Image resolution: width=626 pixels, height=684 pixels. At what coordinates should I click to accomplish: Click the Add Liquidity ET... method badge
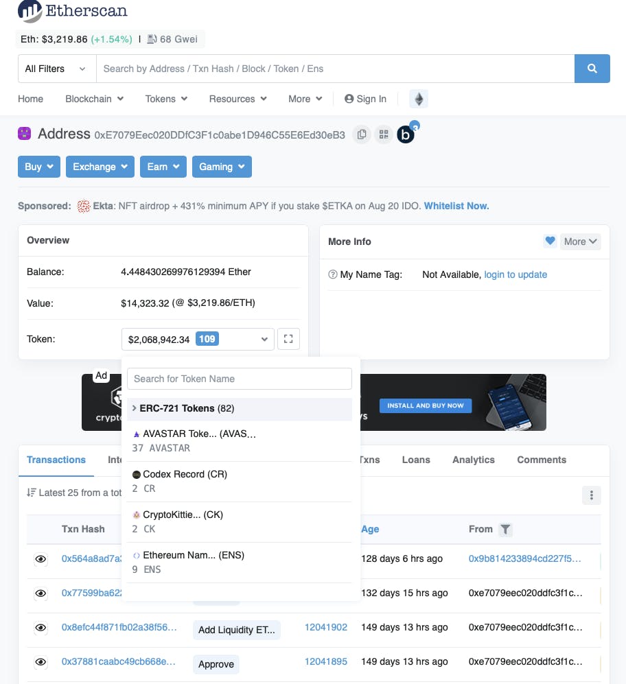[x=237, y=630]
